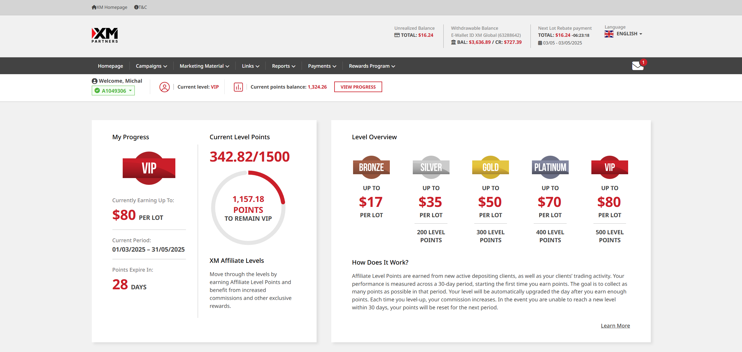Click the 400 LEVEL POINTS label
The image size is (742, 352).
coord(550,236)
